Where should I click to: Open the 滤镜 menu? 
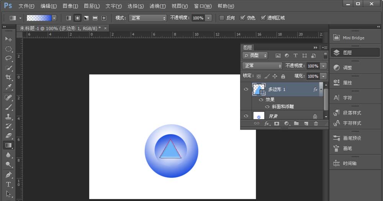pyautogui.click(x=157, y=6)
